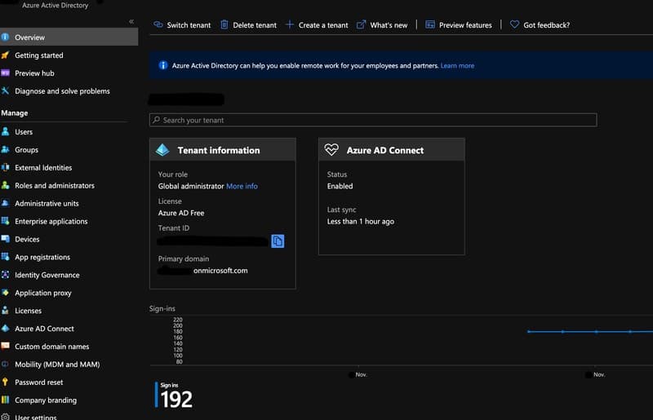Click the Search your tenant field
The height and width of the screenshot is (420, 653).
(x=373, y=120)
